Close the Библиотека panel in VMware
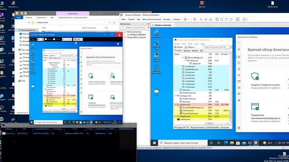289x162 pixels. click(x=149, y=24)
